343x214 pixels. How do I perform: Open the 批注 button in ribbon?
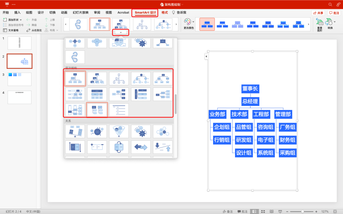(334, 13)
